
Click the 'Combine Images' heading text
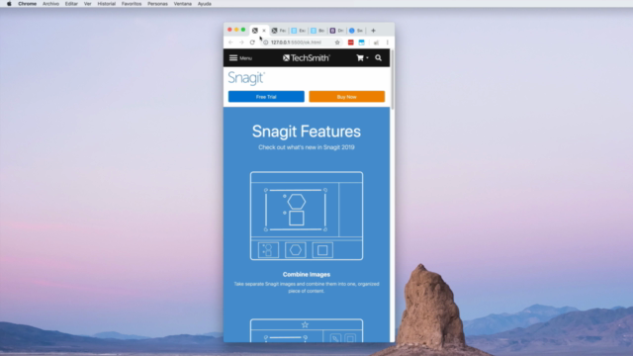[307, 275]
